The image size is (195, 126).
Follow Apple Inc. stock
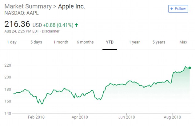178,9
